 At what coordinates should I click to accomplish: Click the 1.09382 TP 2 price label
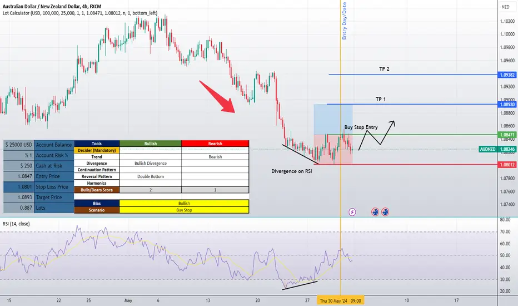507,75
